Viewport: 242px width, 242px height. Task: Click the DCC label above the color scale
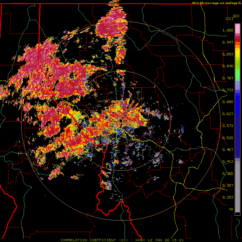tap(236, 16)
